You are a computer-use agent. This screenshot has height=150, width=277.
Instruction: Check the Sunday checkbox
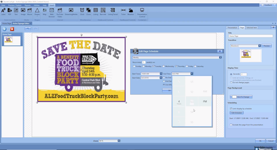[134, 66]
